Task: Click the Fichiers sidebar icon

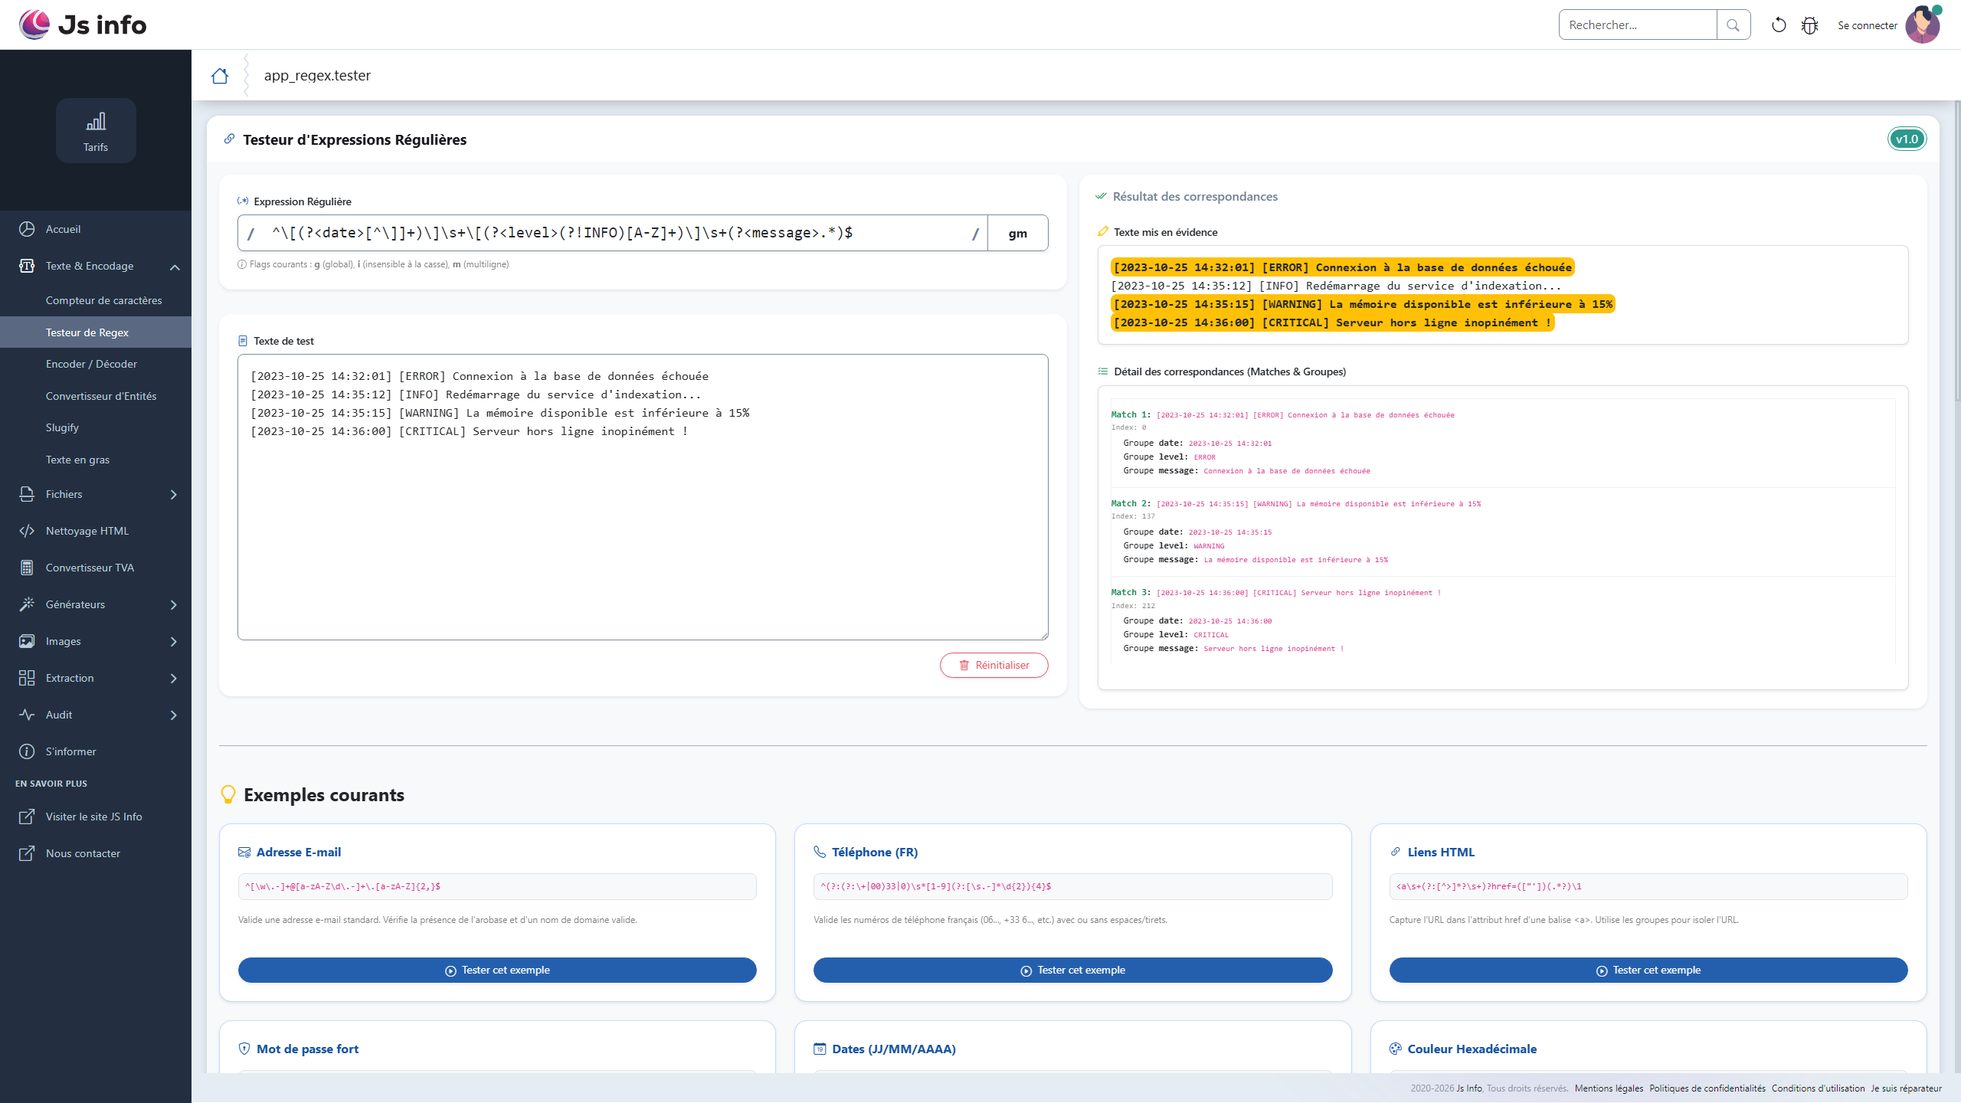Action: tap(27, 494)
